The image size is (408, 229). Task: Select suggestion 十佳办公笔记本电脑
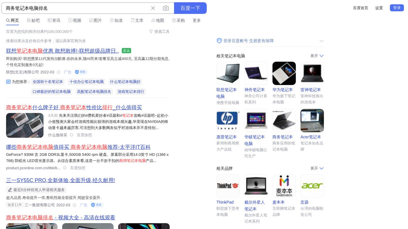87,82
